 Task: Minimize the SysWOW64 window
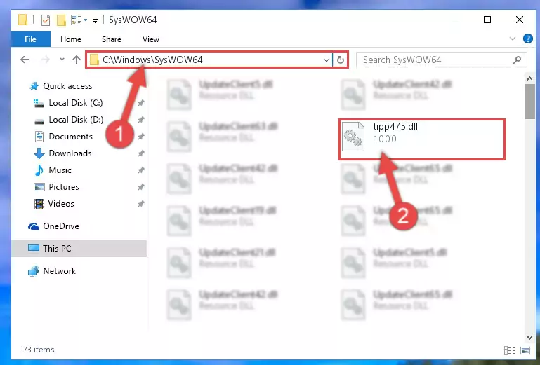[456, 20]
